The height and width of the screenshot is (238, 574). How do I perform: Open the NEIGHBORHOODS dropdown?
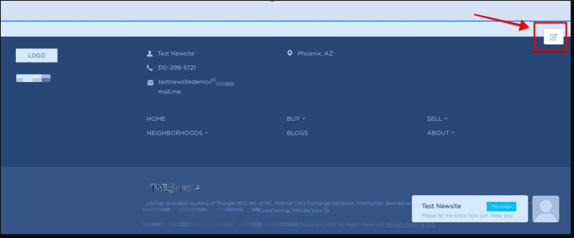coord(175,132)
